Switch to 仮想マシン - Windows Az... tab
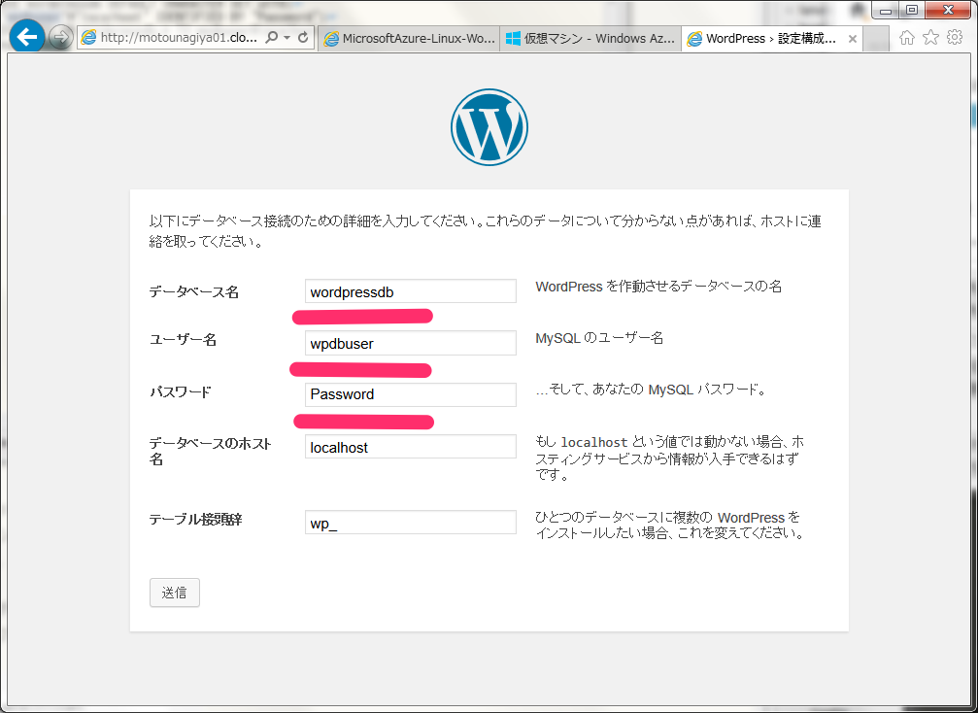 pos(590,39)
